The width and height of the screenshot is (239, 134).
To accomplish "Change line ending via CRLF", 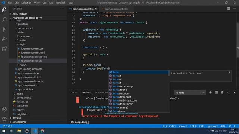I will [x=202, y=126].
